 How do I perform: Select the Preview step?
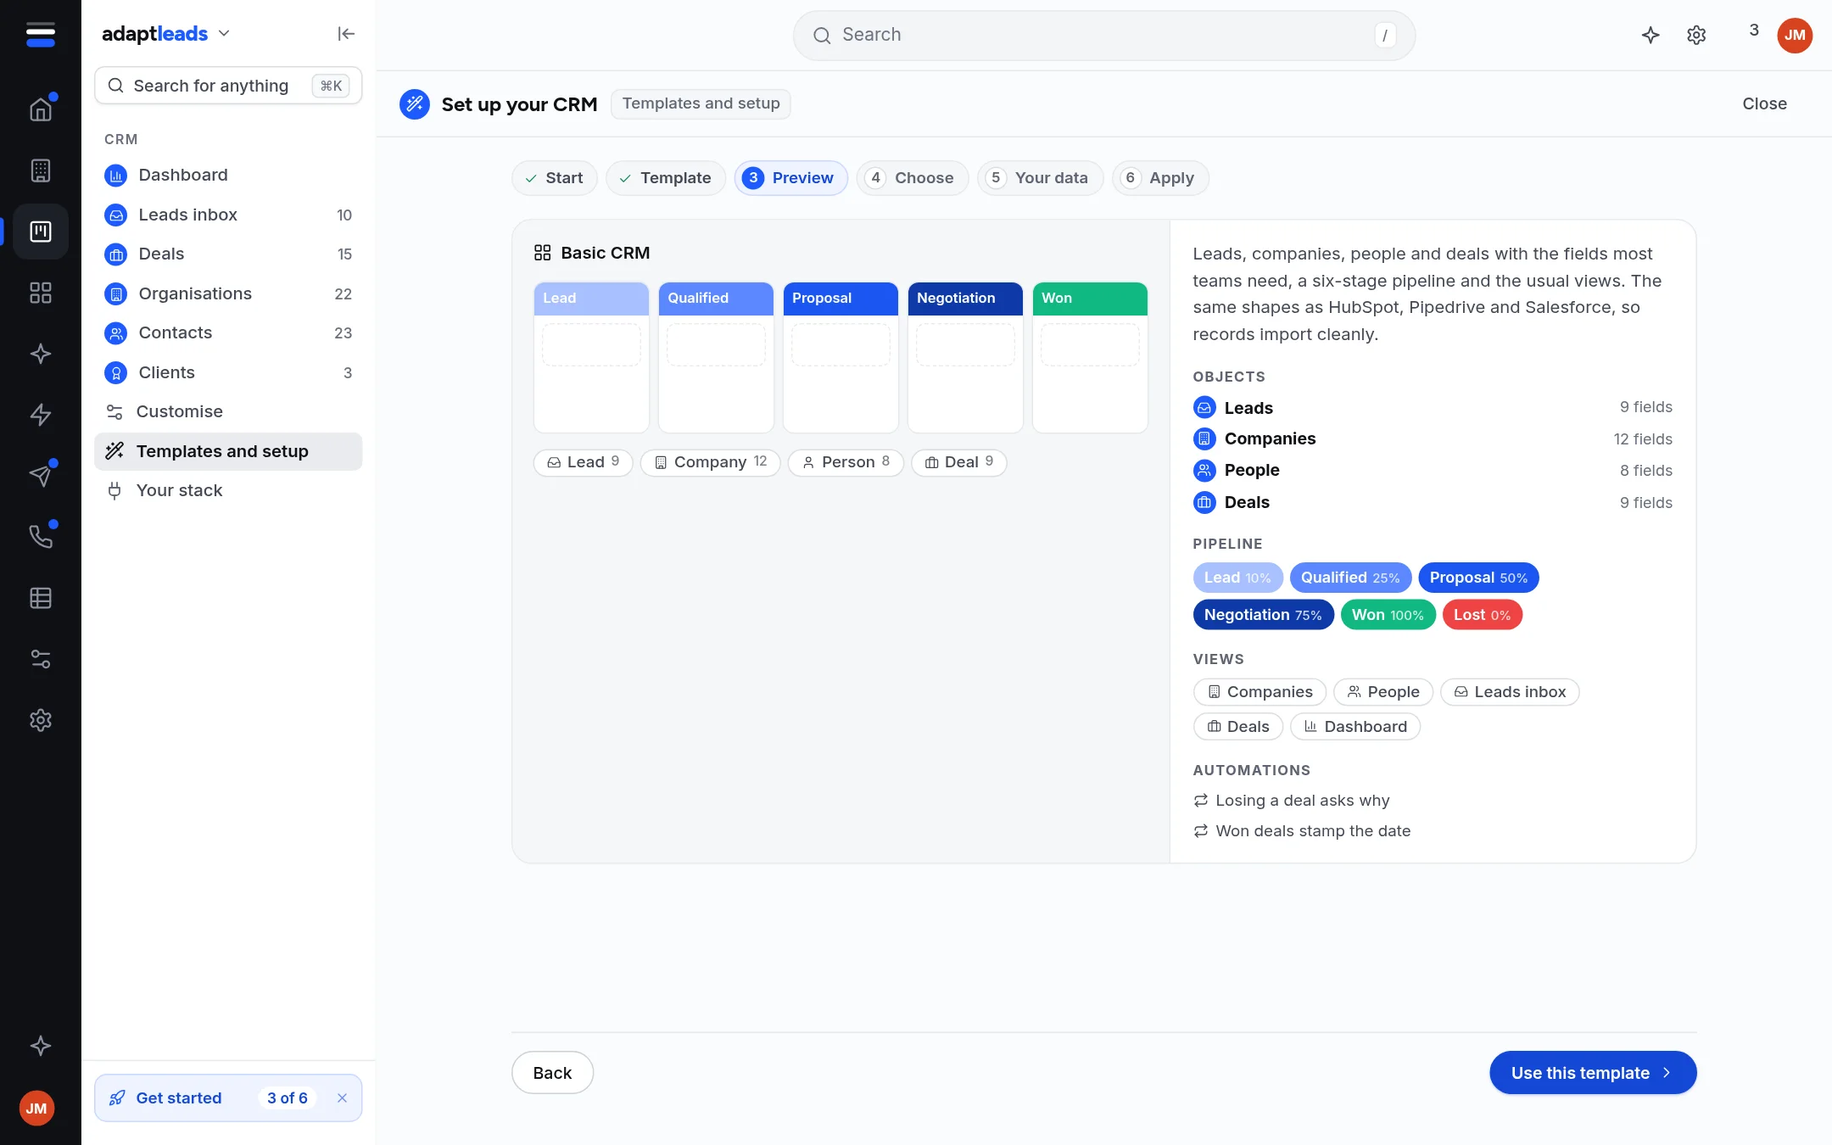click(790, 178)
